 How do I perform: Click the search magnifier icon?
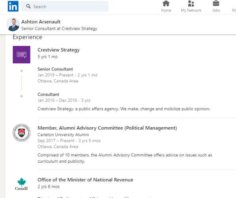tap(28, 6)
